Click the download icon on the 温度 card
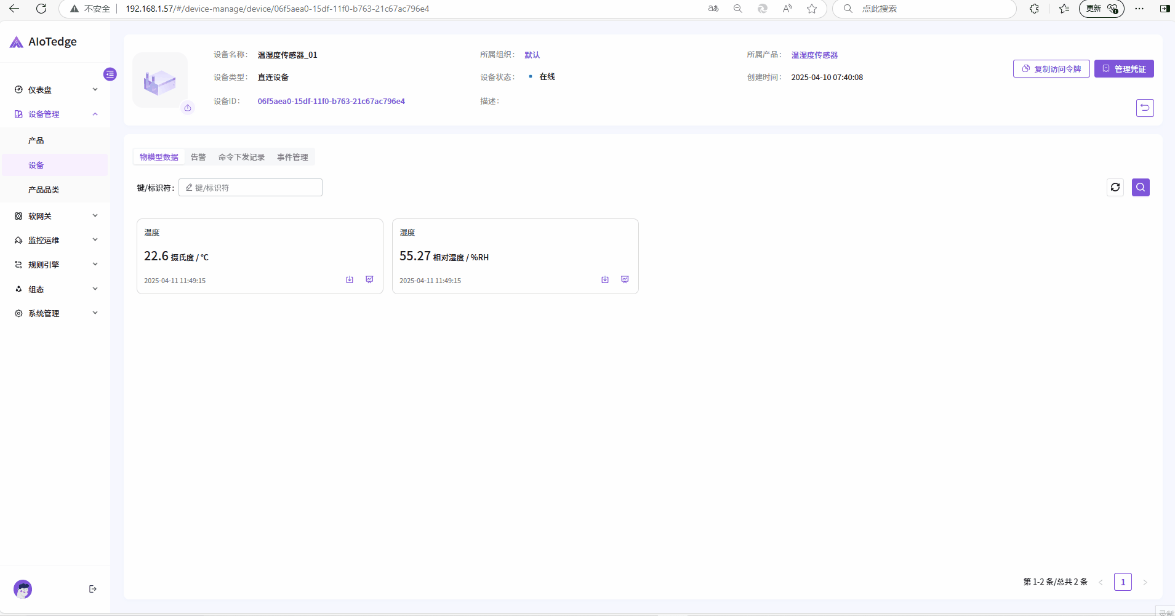This screenshot has height=616, width=1175. (x=350, y=279)
